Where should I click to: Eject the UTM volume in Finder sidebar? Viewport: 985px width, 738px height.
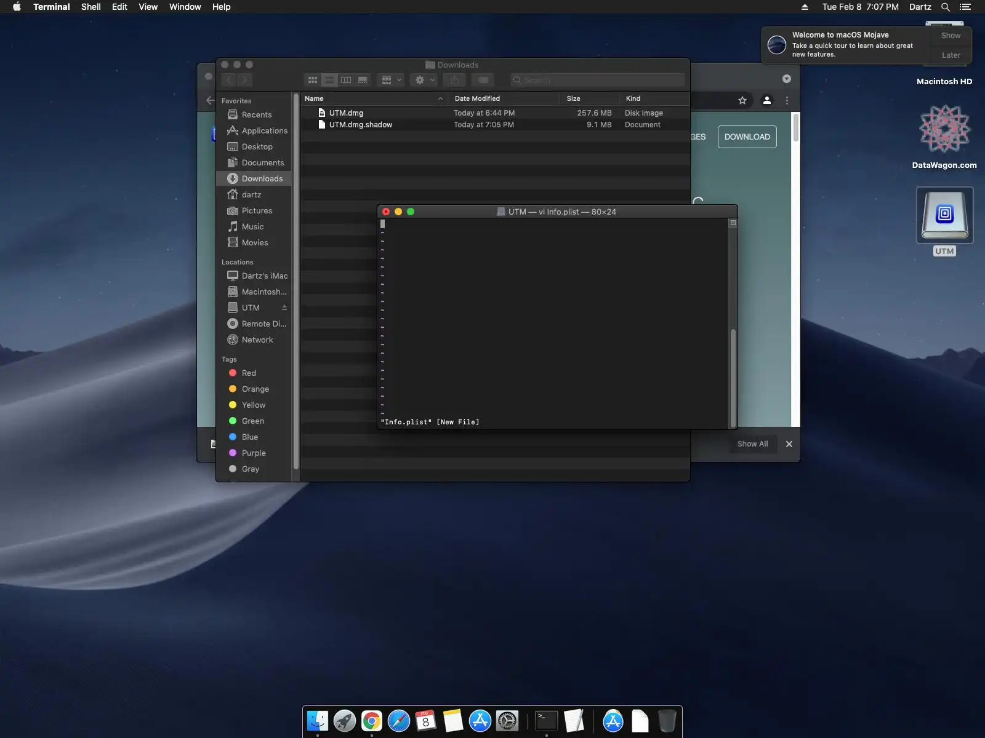tap(284, 307)
